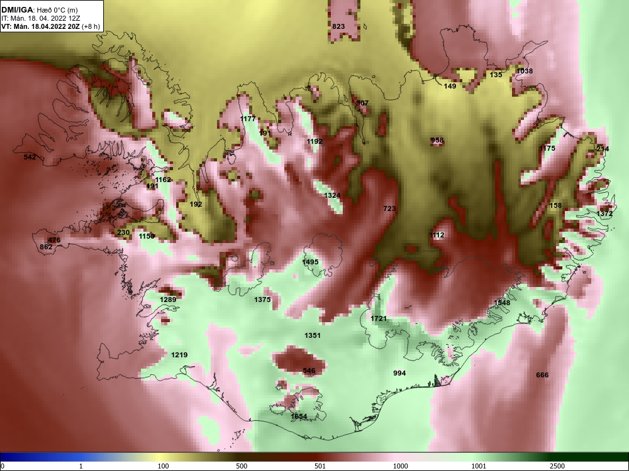Click the 2500 tick on the color legend
Viewport: 629px width, 471px height.
coord(557,466)
